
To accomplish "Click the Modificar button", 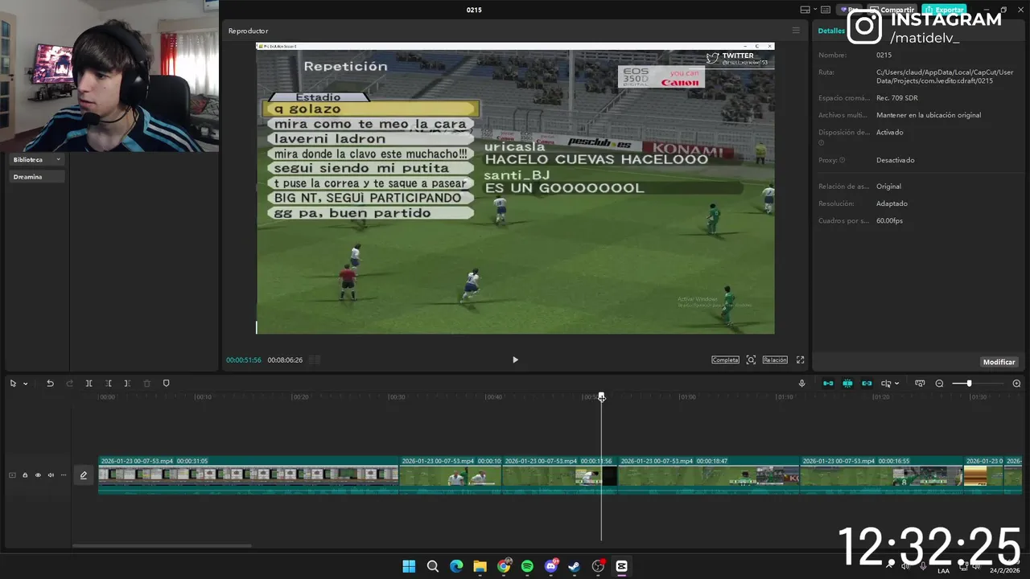I will (x=999, y=362).
